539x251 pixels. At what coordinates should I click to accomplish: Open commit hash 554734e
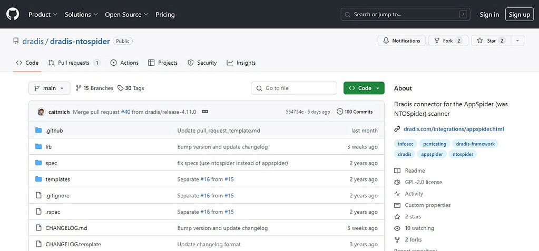[295, 112]
